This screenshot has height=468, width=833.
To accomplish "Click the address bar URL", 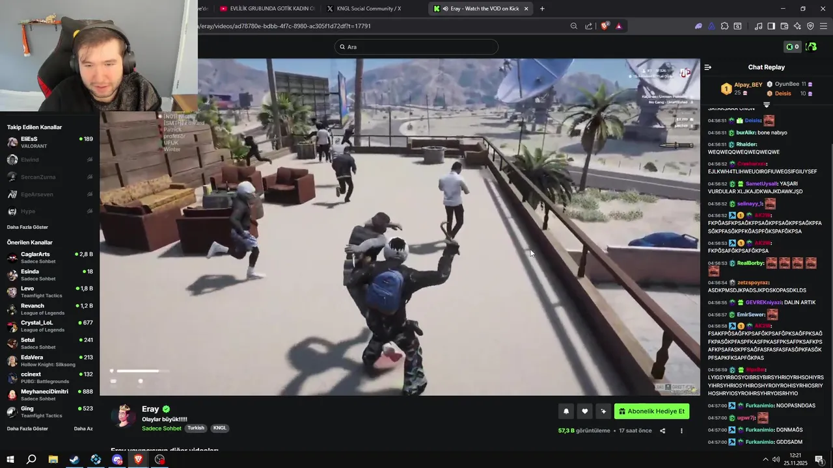I will (285, 26).
